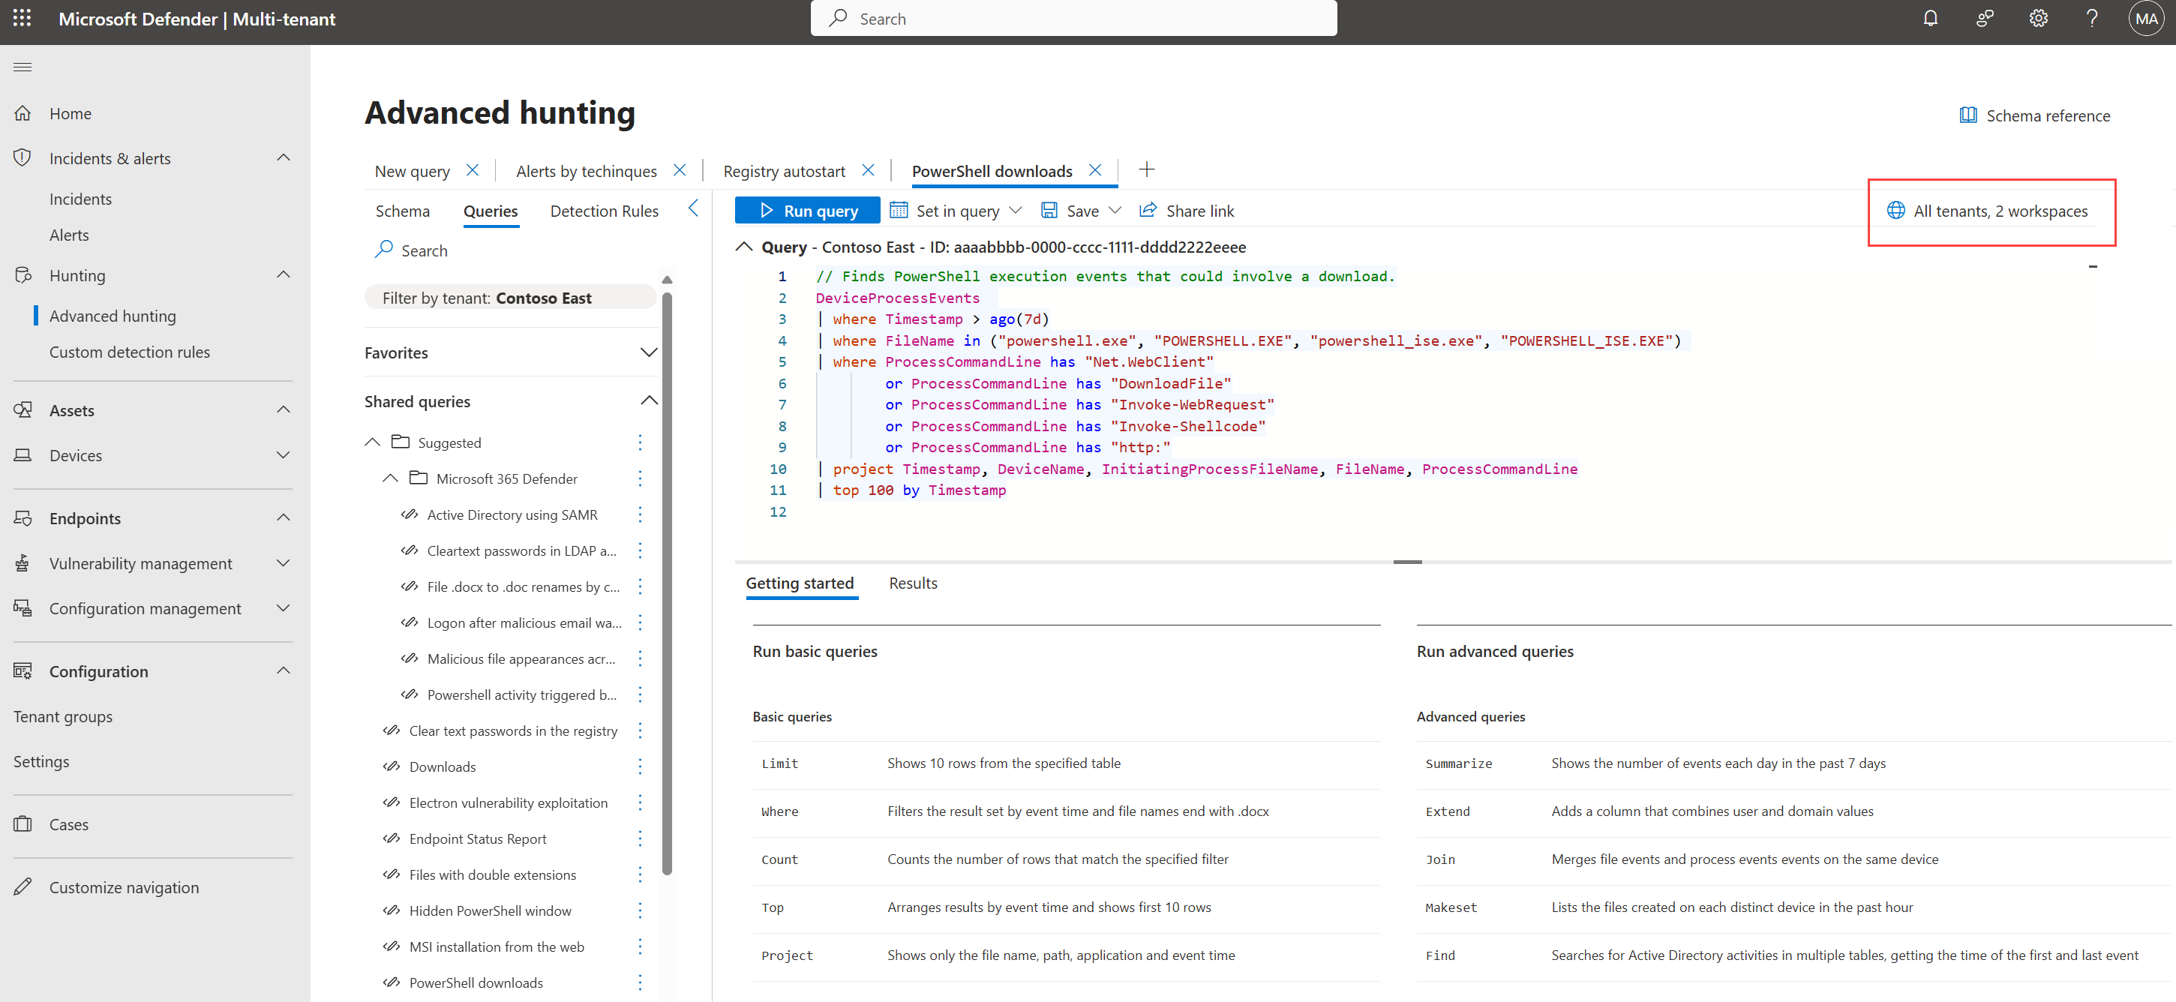Switch to the Results tab
The image size is (2176, 1002).
[912, 583]
